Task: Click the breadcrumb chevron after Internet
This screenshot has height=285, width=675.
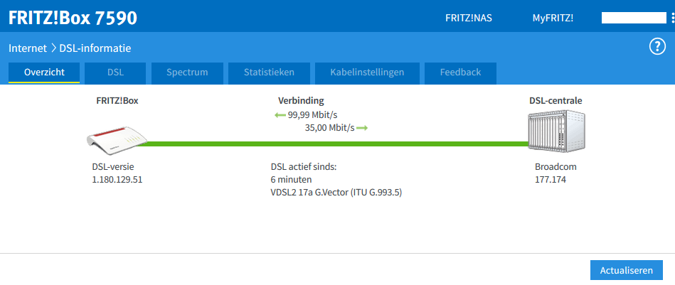Action: coord(53,48)
